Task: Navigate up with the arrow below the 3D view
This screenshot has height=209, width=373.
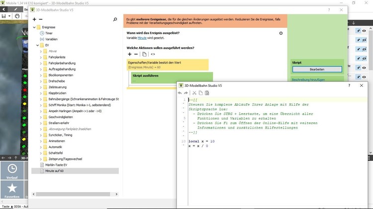Action: coord(16,158)
